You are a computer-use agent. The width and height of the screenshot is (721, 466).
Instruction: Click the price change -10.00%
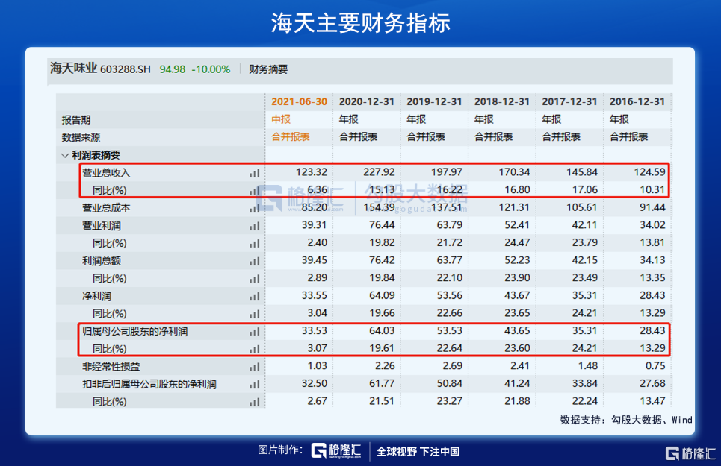[211, 69]
